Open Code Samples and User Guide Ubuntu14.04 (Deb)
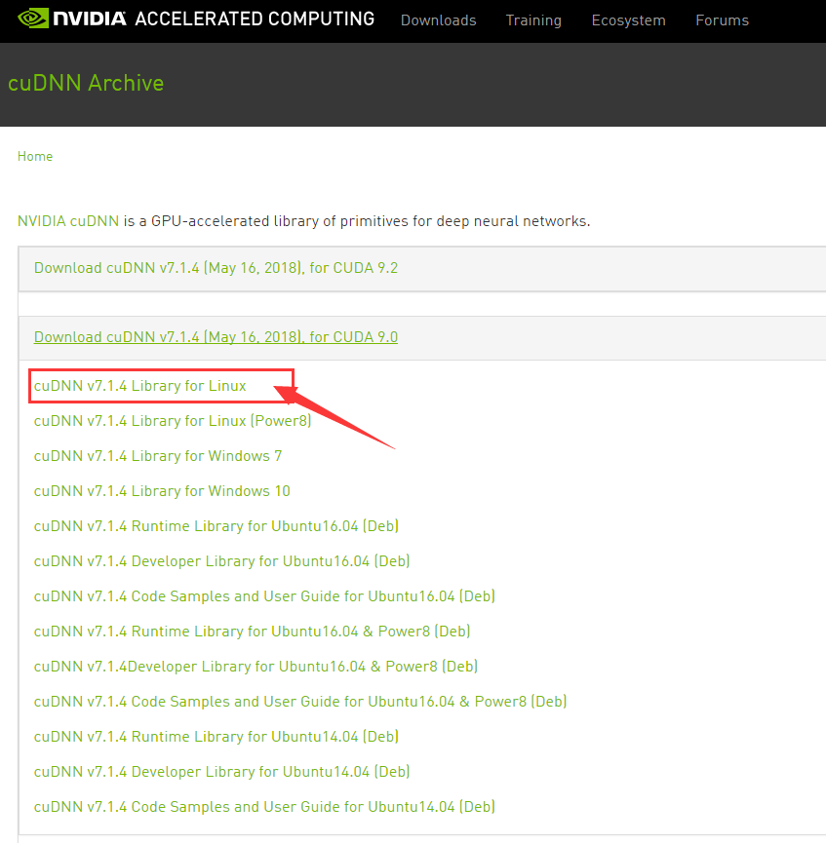The width and height of the screenshot is (826, 843). [264, 806]
